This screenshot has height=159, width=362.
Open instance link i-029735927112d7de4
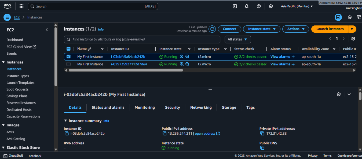coord(129,64)
